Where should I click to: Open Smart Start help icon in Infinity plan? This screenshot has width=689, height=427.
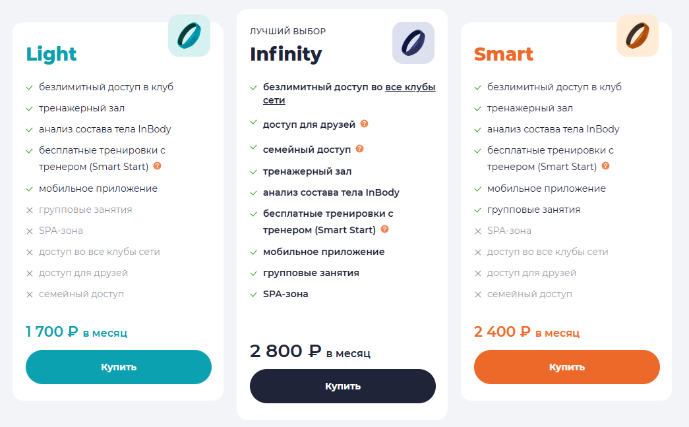(x=384, y=229)
